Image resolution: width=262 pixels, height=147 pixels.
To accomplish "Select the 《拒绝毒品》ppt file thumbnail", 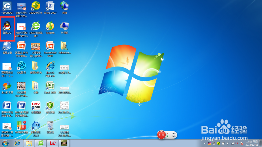I will point(36,49).
